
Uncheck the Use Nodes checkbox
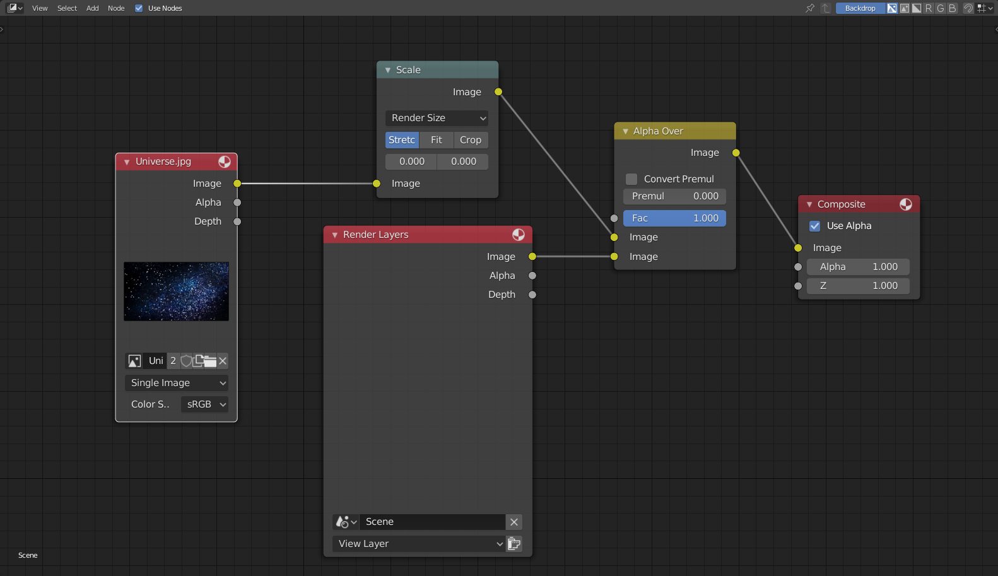pyautogui.click(x=139, y=8)
